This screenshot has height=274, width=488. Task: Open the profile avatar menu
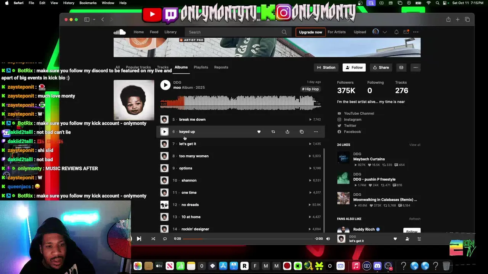(376, 32)
